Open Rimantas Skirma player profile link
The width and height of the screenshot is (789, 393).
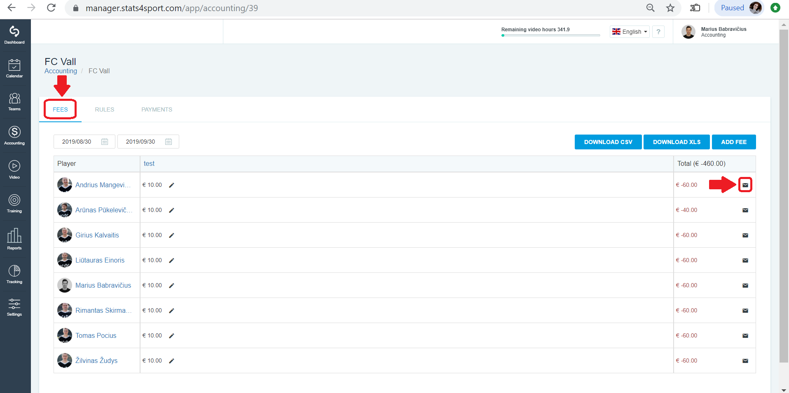coord(103,311)
